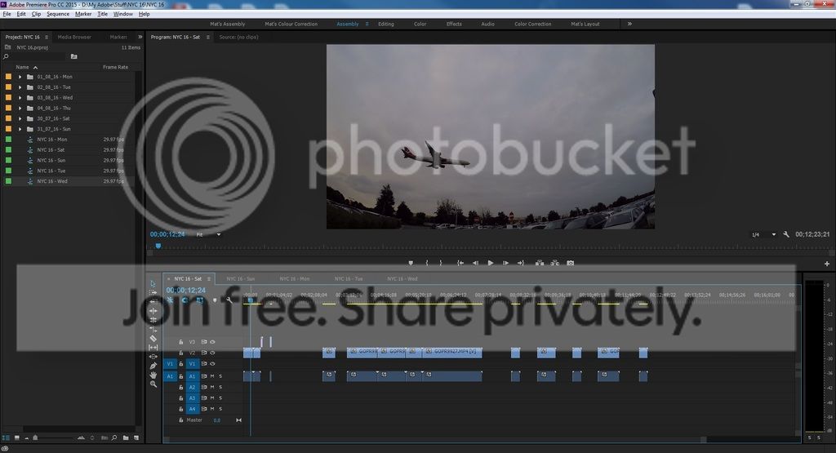Select the Hand tool
The height and width of the screenshot is (453, 836).
tap(153, 375)
